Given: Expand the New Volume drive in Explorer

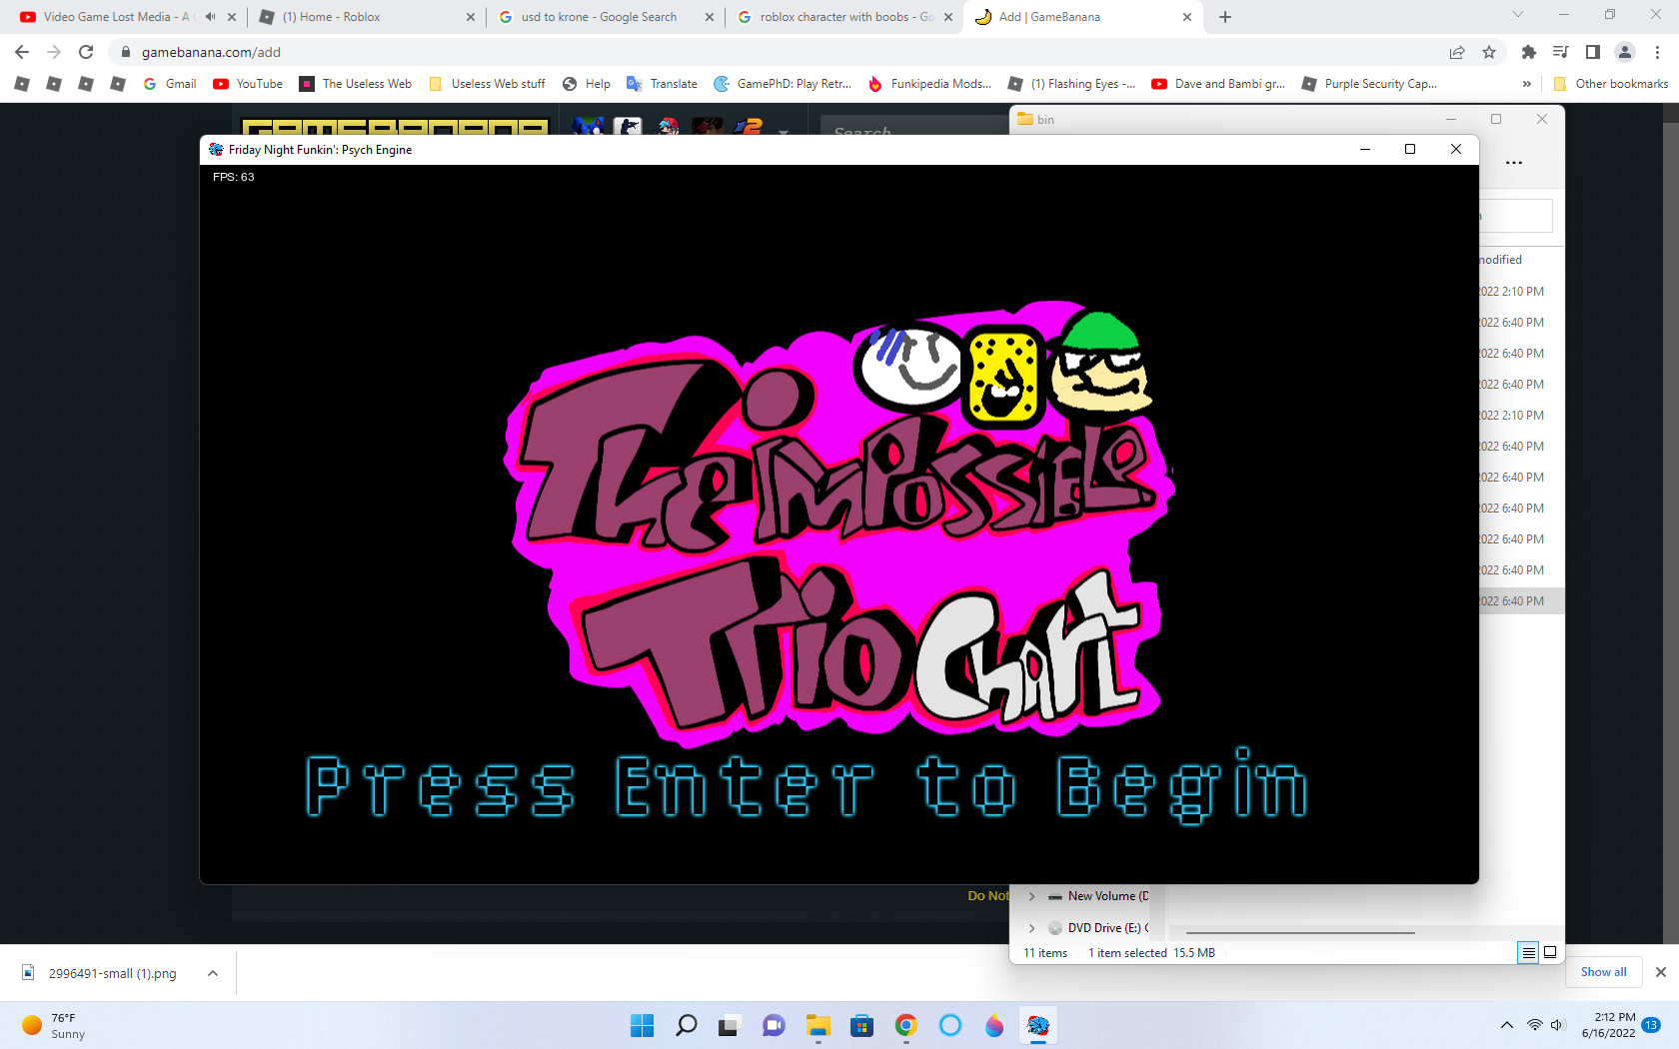Looking at the screenshot, I should point(1030,896).
